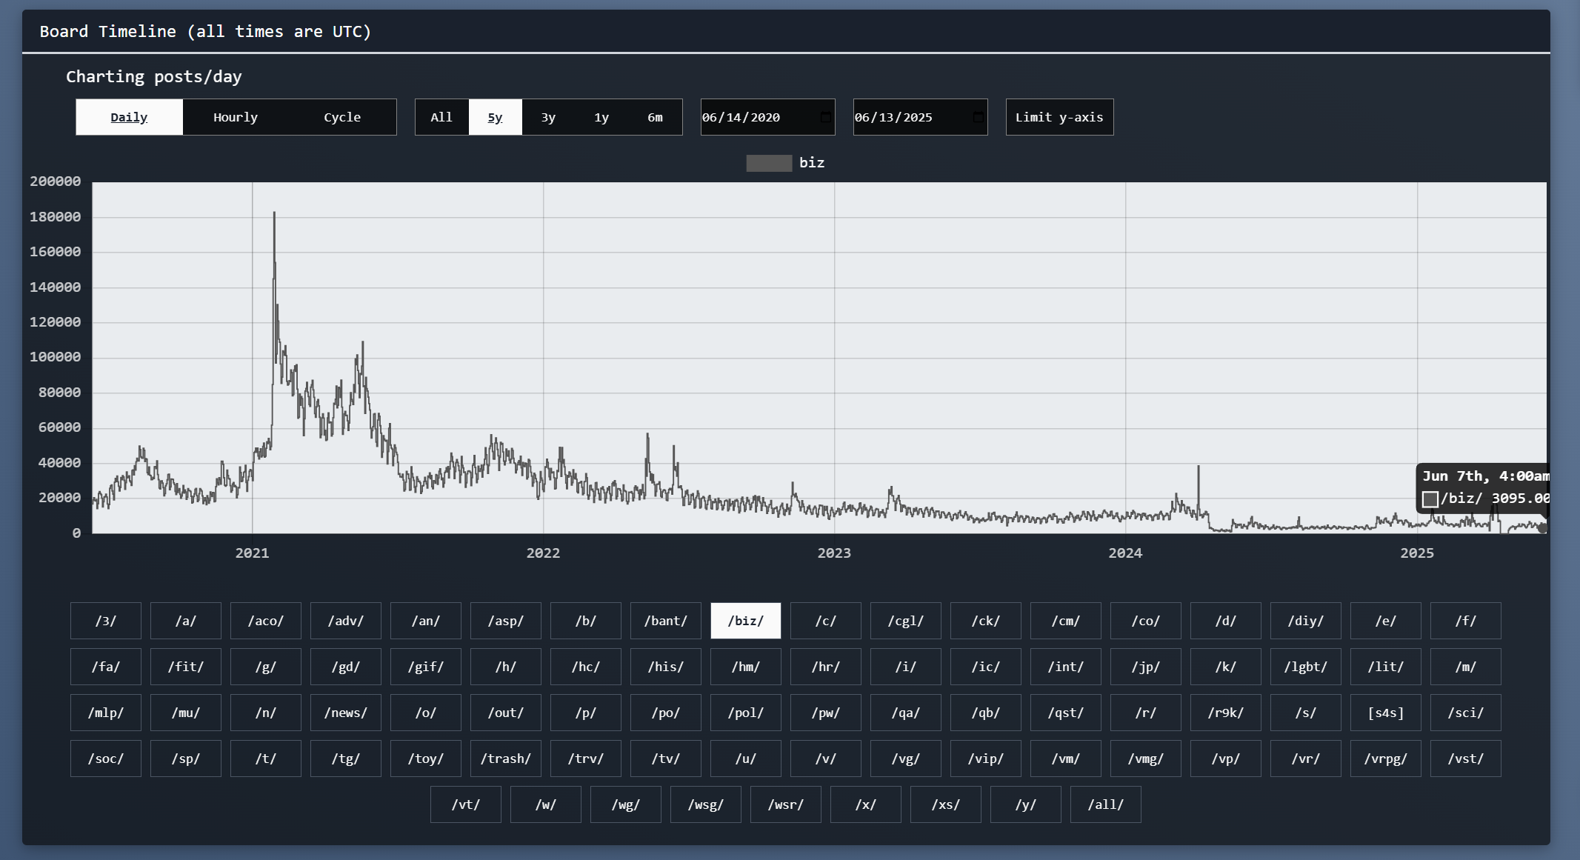
Task: Select the /r9k/ board button
Action: coord(1226,713)
